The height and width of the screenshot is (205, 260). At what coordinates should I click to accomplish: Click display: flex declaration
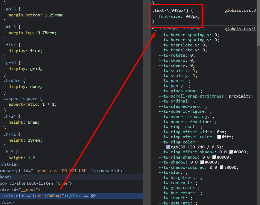point(25,51)
